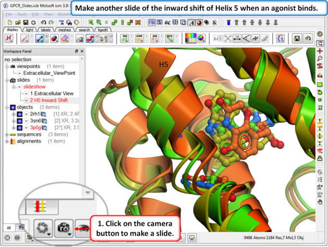Click the undo arrow icon in display toolbar

(308, 38)
